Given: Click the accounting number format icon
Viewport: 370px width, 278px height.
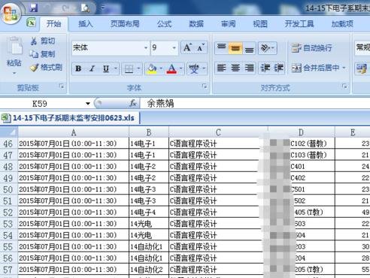Looking at the screenshot, I should click(x=361, y=68).
